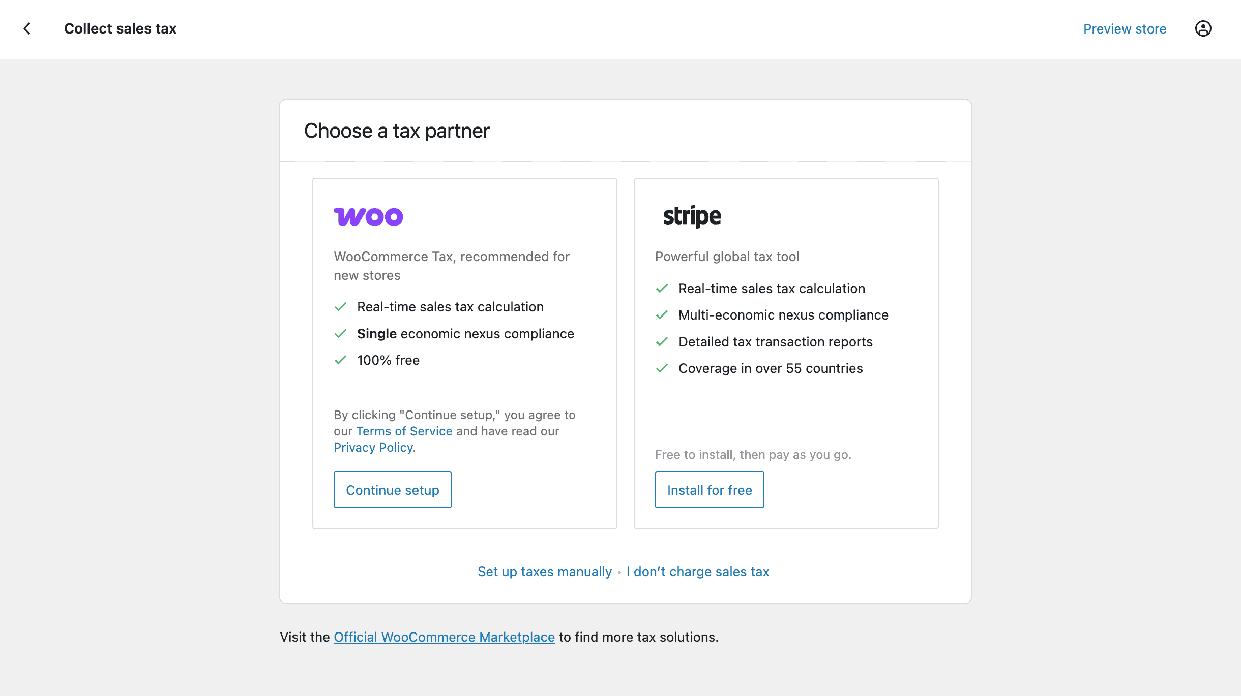
Task: Click the Choose a tax partner heading
Action: [397, 131]
